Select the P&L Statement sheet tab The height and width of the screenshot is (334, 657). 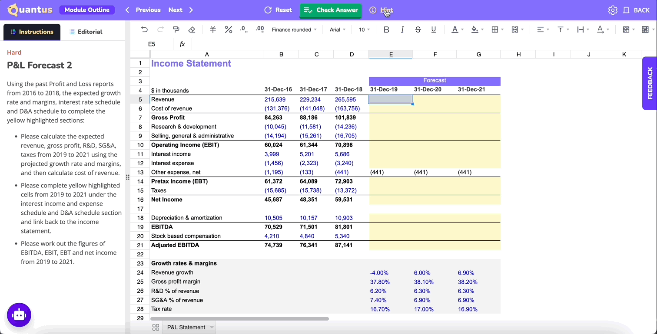[x=186, y=327]
